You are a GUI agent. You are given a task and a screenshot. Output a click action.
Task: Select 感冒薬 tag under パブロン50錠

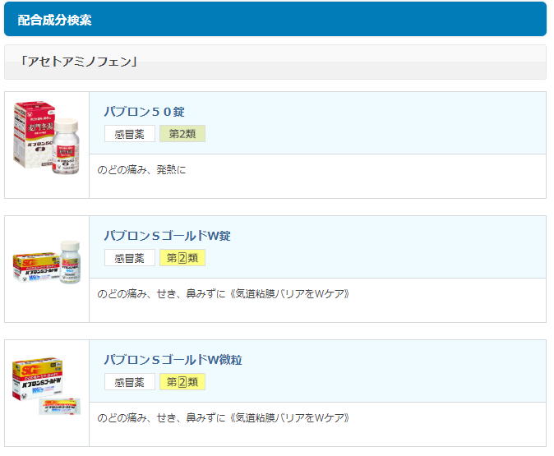point(130,134)
